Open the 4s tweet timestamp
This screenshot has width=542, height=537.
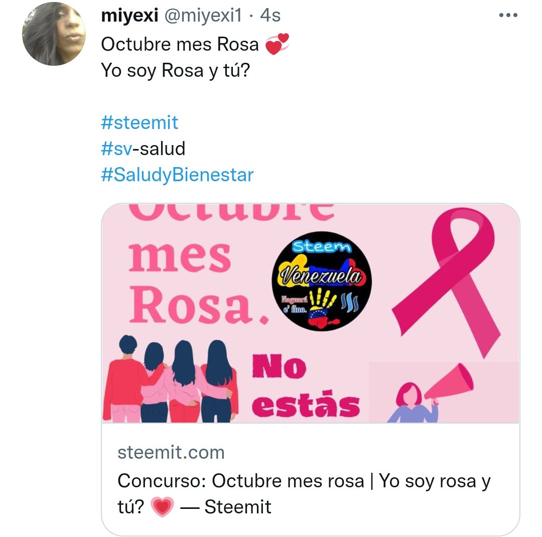tap(270, 15)
